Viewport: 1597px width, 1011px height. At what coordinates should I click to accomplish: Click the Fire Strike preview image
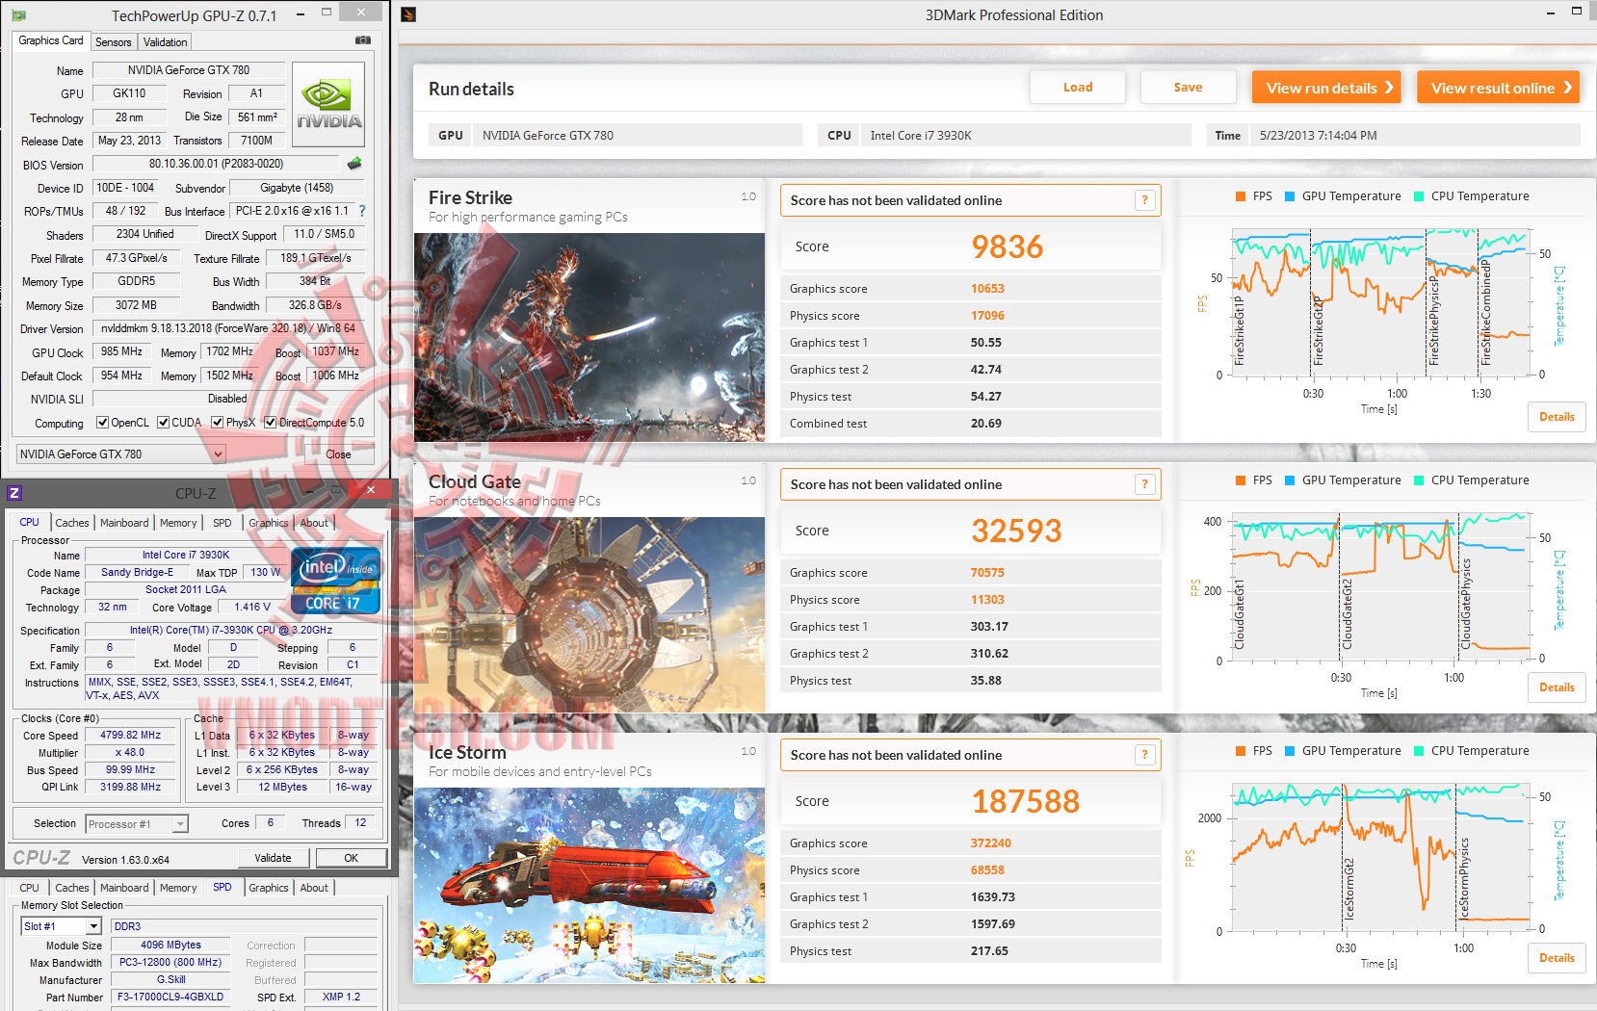point(589,337)
